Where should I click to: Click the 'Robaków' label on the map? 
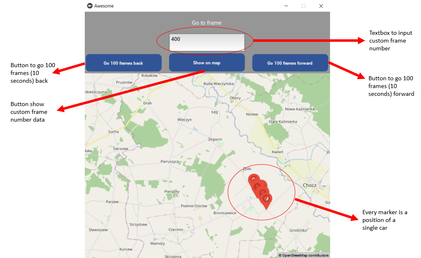pos(149,75)
